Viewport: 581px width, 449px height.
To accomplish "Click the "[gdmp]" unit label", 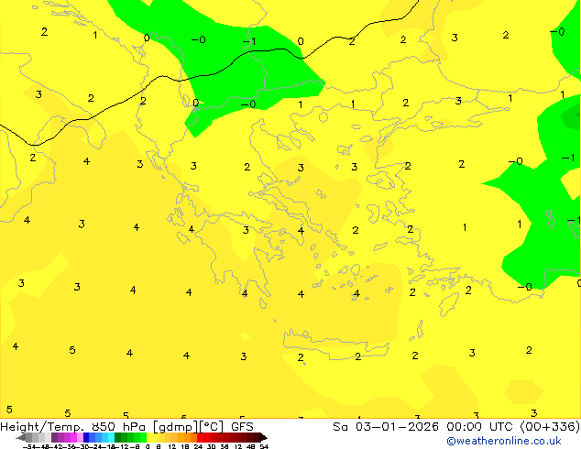I will [x=176, y=427].
